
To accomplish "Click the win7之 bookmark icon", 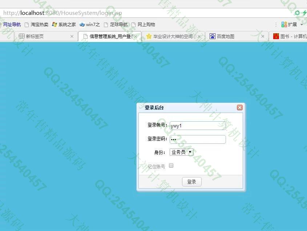I will (82, 25).
